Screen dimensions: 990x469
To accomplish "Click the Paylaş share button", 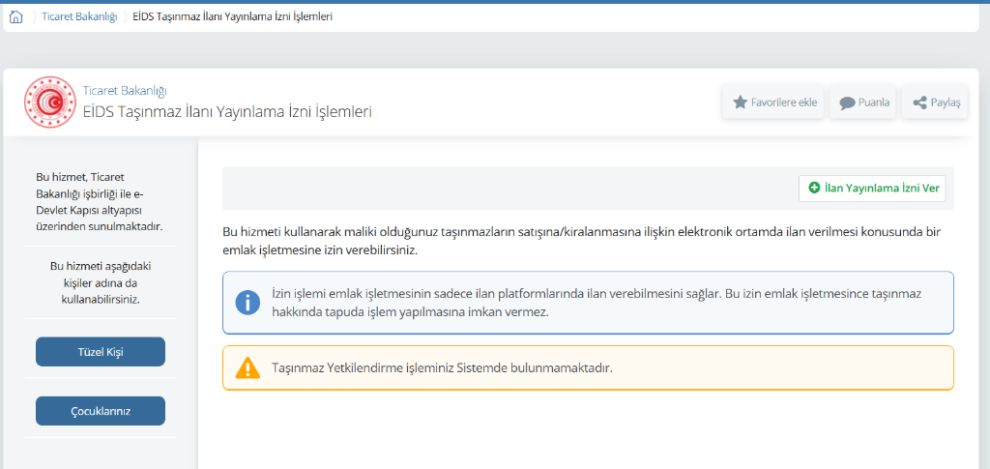I will 936,103.
